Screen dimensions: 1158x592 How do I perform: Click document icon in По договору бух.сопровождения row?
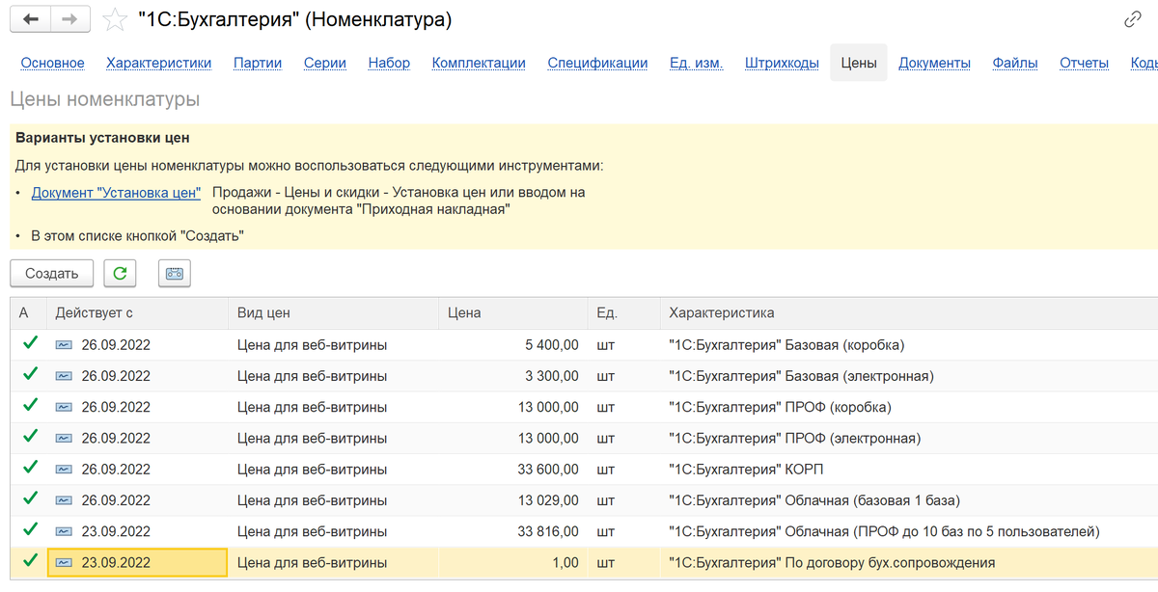click(x=65, y=562)
